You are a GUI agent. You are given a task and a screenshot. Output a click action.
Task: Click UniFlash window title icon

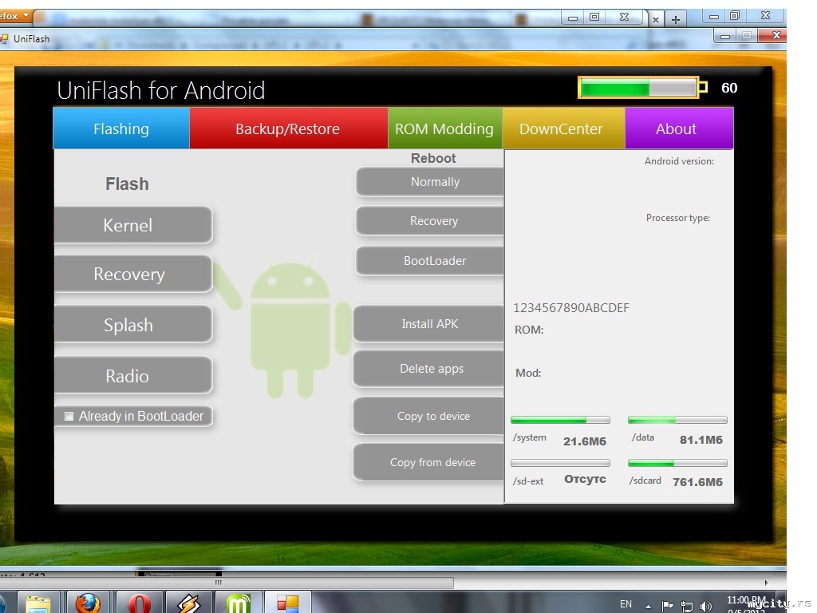point(4,38)
